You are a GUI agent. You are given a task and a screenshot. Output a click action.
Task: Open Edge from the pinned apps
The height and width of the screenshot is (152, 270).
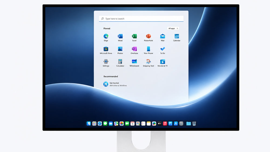tap(106, 36)
